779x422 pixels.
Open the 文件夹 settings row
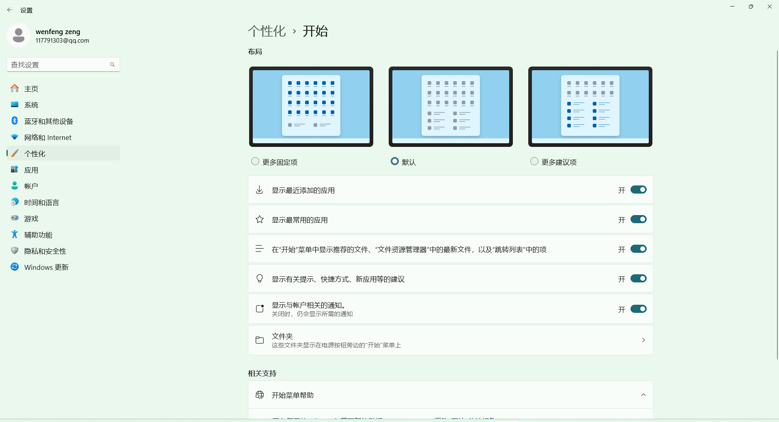451,340
